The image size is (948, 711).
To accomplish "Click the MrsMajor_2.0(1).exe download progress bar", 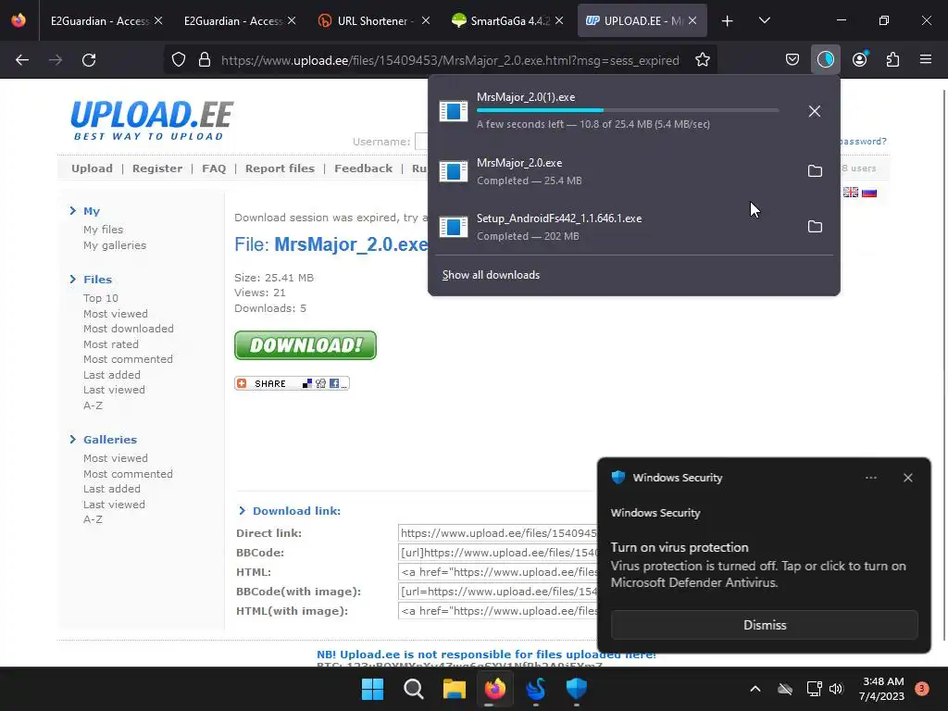I will pyautogui.click(x=628, y=110).
